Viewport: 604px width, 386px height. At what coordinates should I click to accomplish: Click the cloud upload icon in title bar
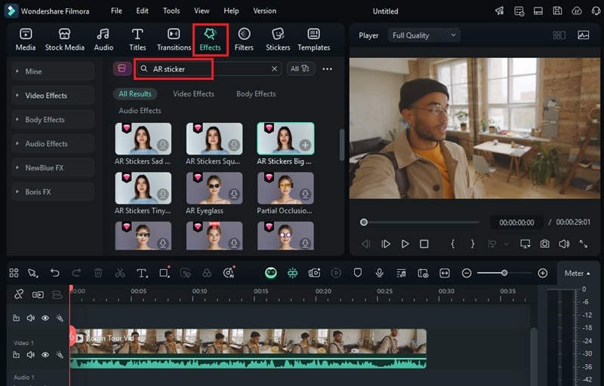point(577,11)
